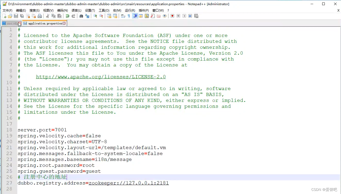341x194 pixels.
Task: Follow the apache.org LICENSE-2.0 link
Action: point(101,77)
